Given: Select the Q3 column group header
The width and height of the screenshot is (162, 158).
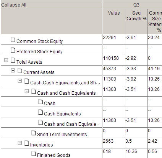Looking at the screenshot, I should coord(132,5).
